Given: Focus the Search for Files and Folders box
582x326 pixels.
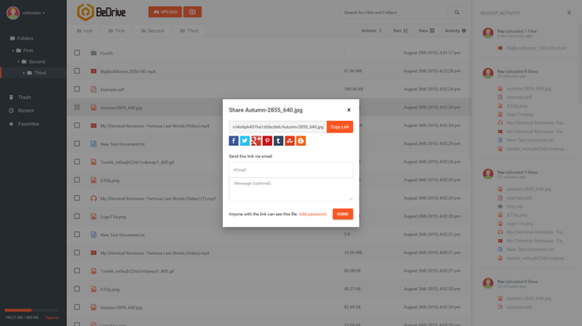Looking at the screenshot, I should coord(393,12).
